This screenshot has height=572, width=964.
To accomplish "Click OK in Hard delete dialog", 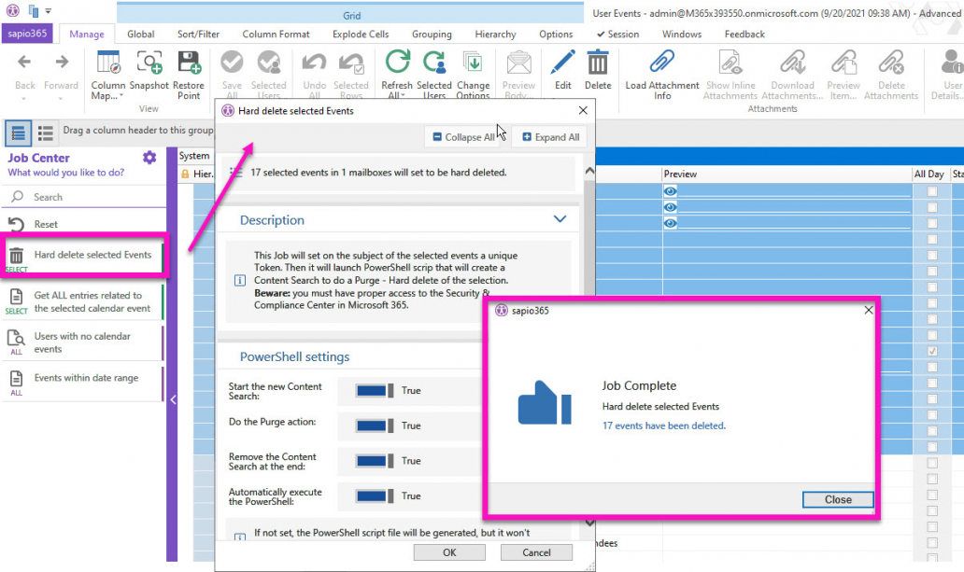I will coord(449,552).
